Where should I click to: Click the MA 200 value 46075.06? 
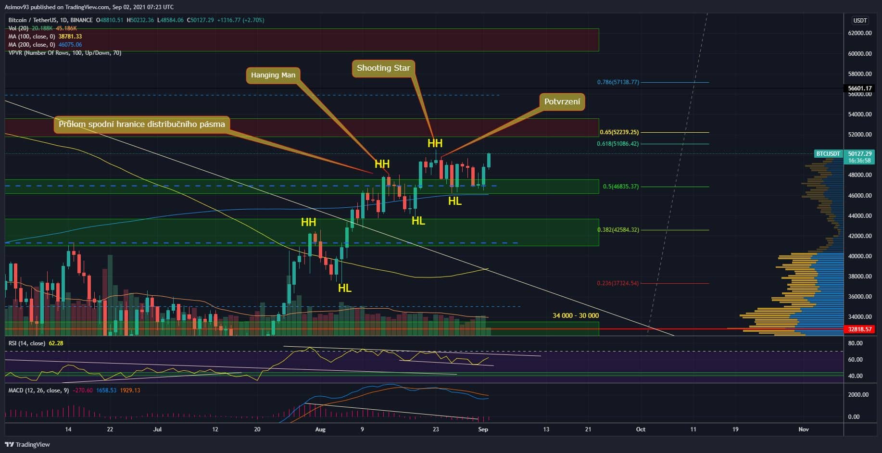click(71, 45)
